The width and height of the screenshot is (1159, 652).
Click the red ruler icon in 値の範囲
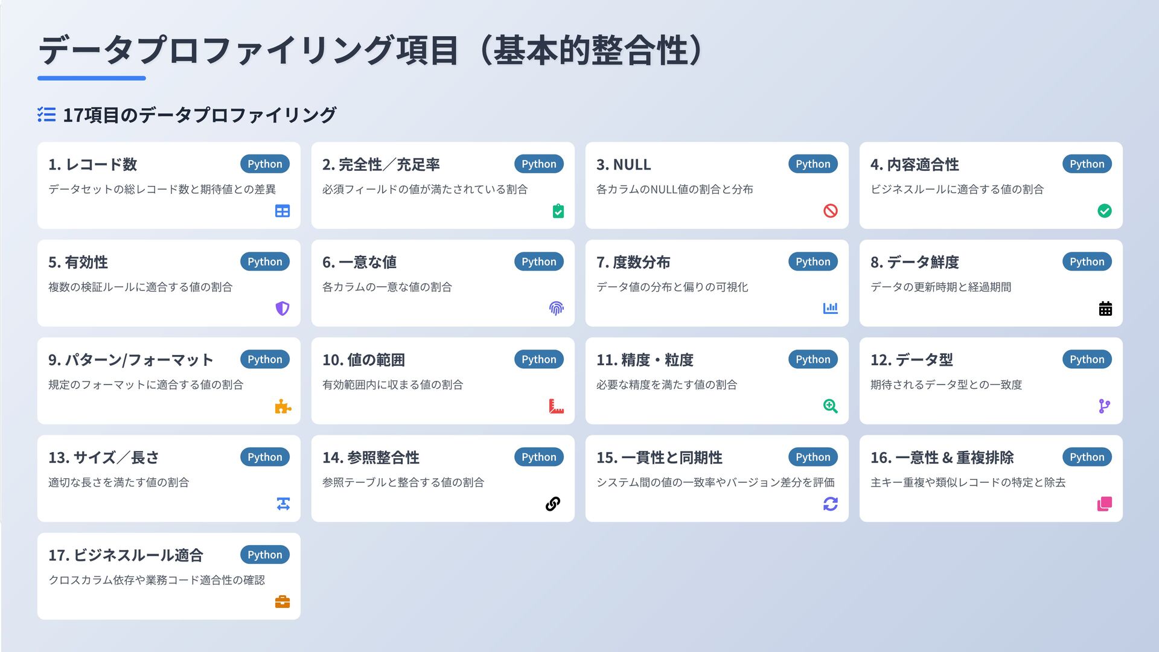[556, 406]
